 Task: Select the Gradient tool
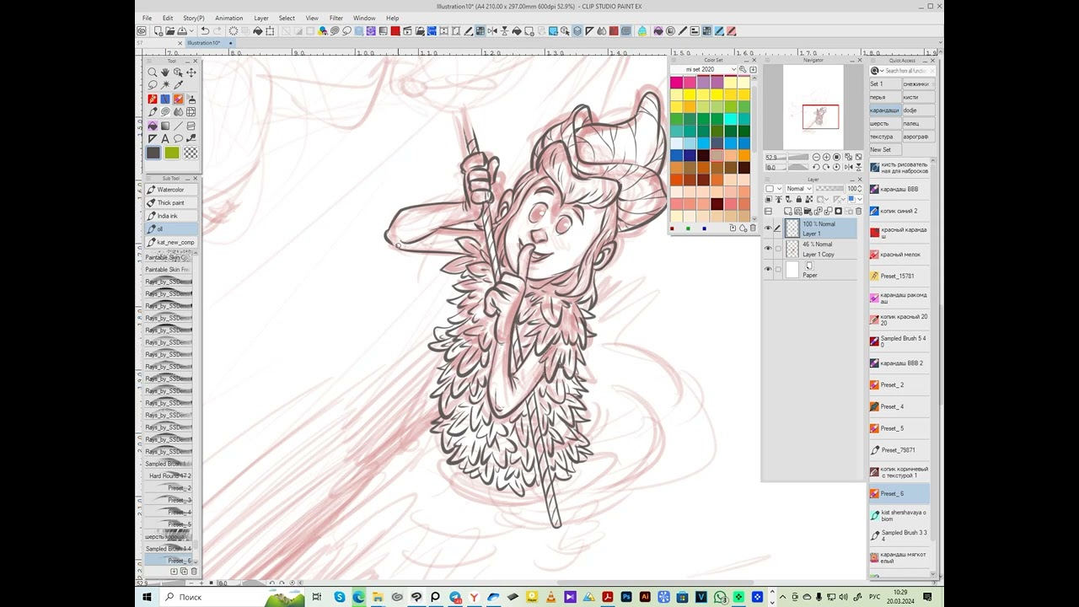165,126
